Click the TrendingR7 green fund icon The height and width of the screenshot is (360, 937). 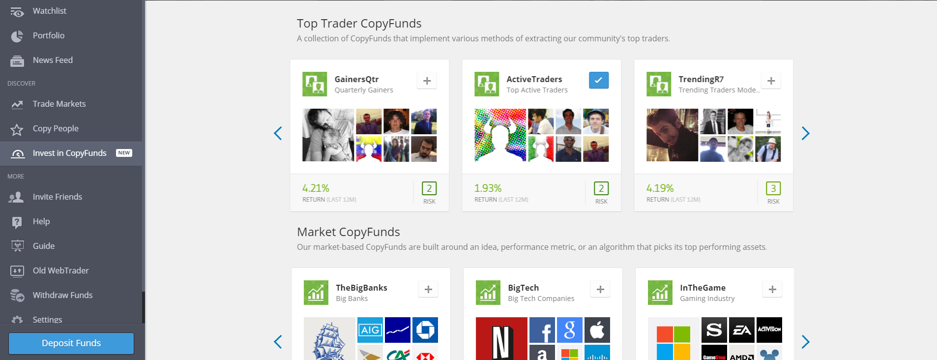[x=659, y=84]
